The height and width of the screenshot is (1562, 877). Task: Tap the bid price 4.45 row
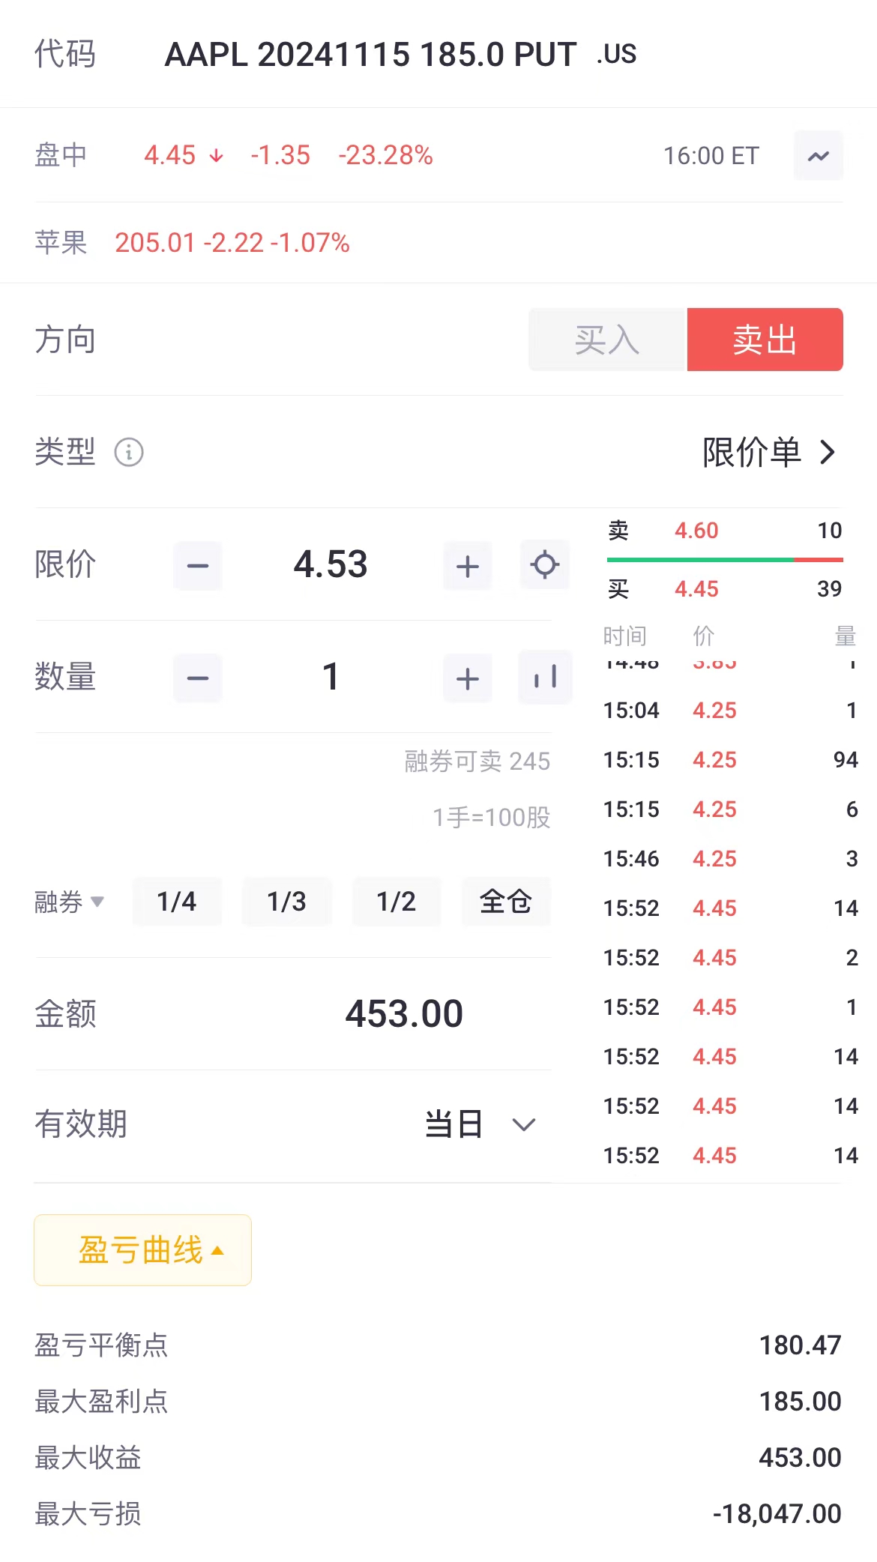tap(725, 589)
